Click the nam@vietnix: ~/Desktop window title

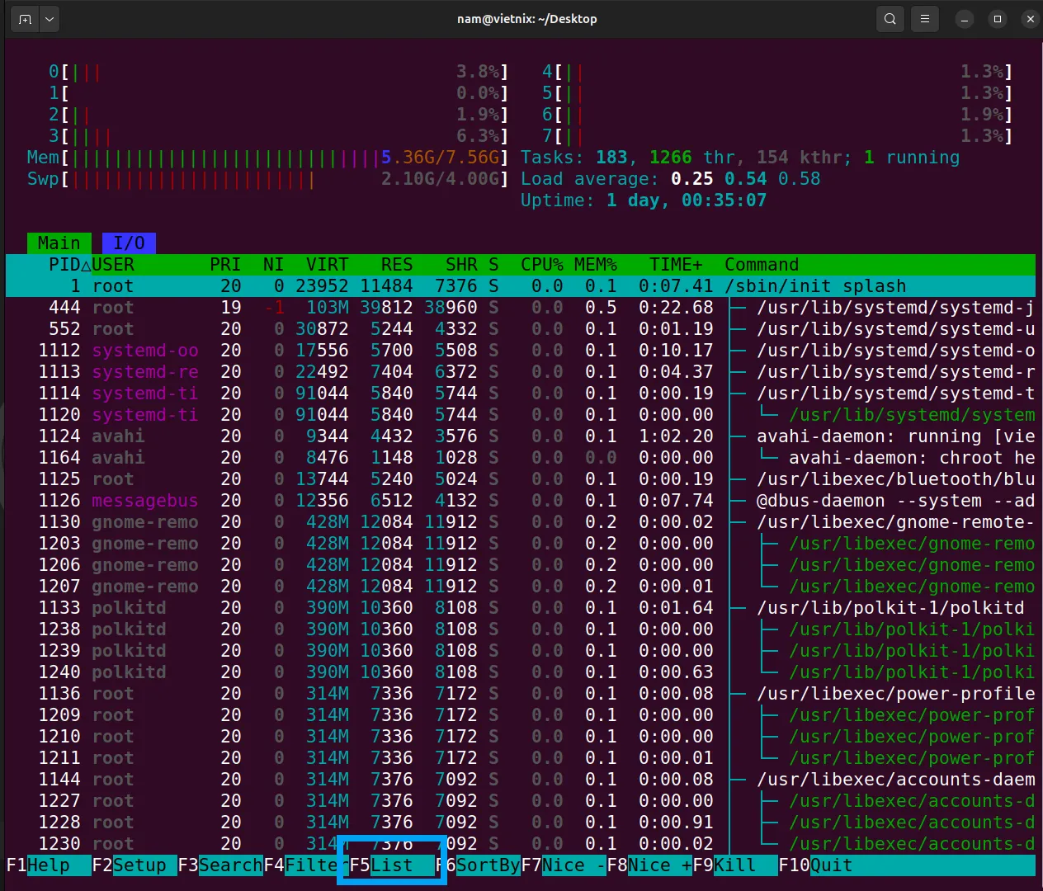pos(527,19)
